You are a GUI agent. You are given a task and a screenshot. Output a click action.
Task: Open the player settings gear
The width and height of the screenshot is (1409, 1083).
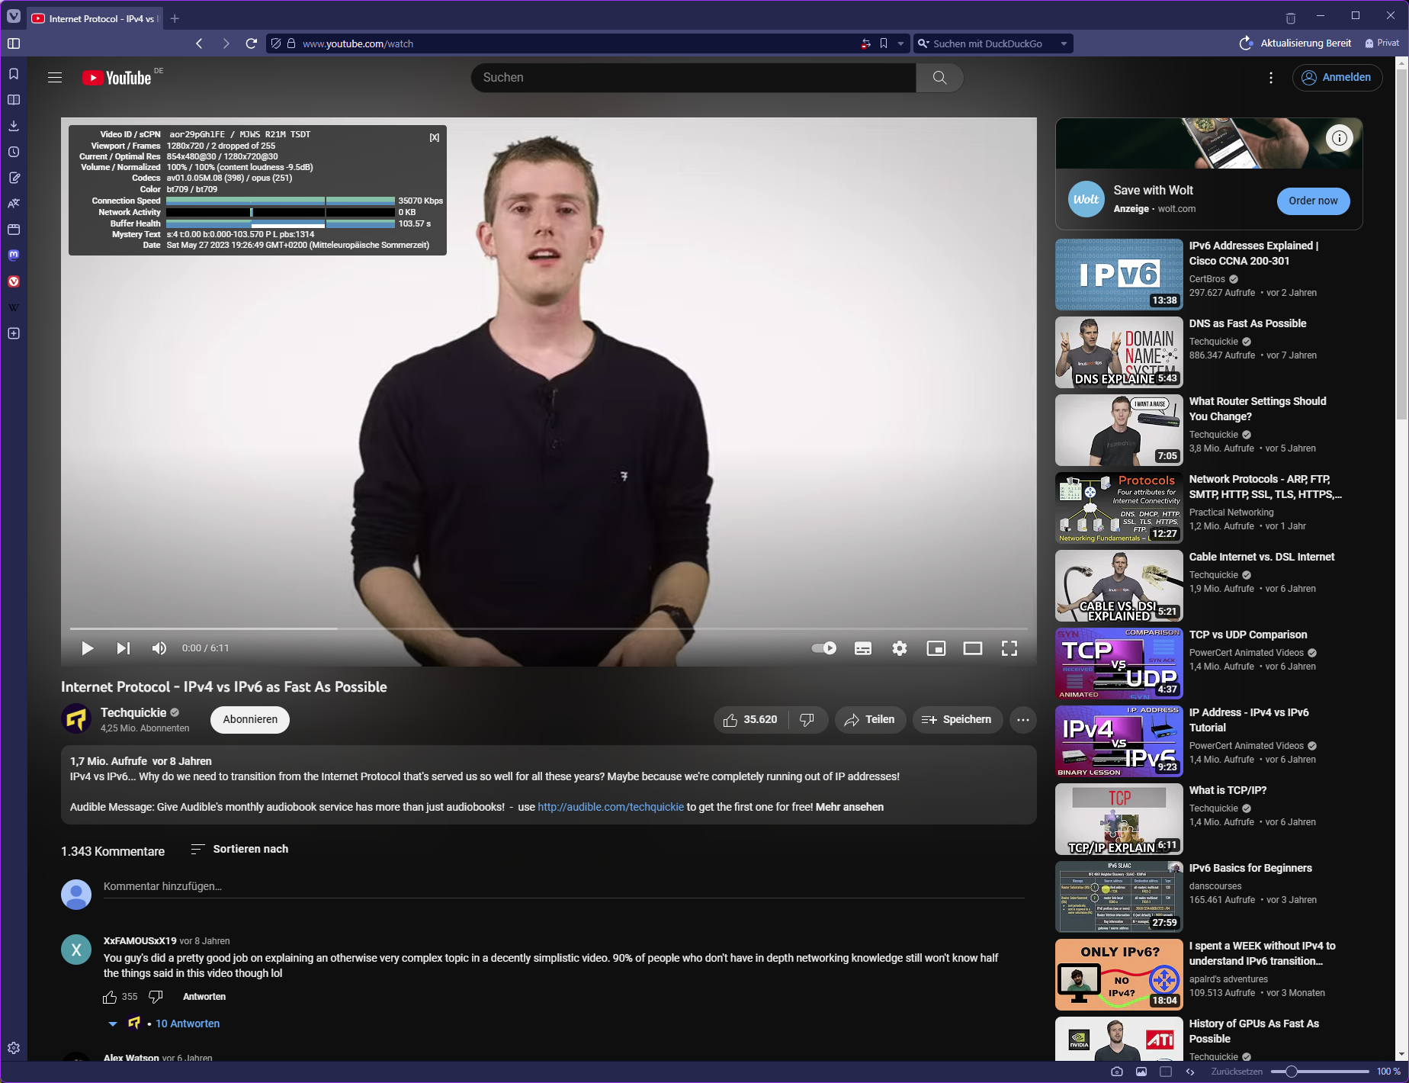click(x=900, y=648)
